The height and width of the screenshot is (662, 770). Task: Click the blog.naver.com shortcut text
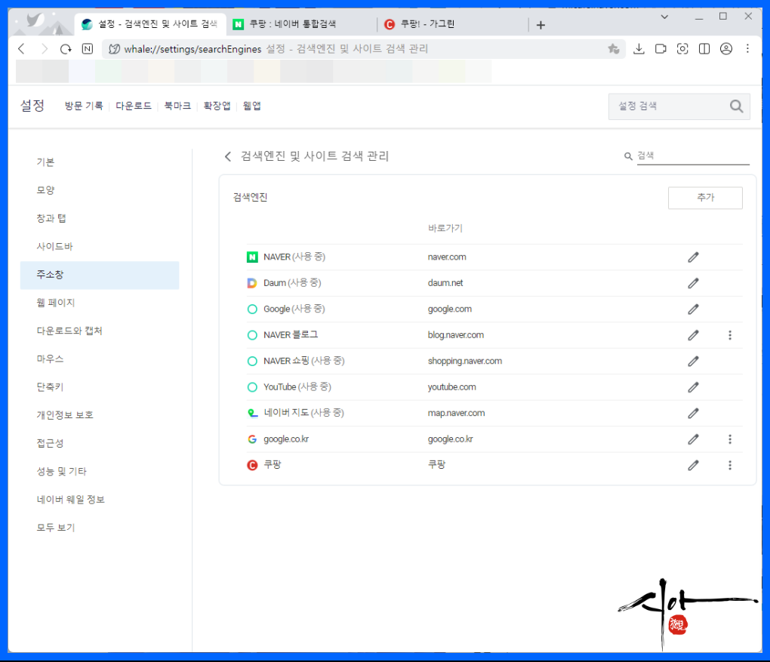click(455, 335)
